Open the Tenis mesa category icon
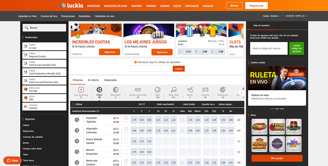This screenshot has width=328, height=166. 174,90
